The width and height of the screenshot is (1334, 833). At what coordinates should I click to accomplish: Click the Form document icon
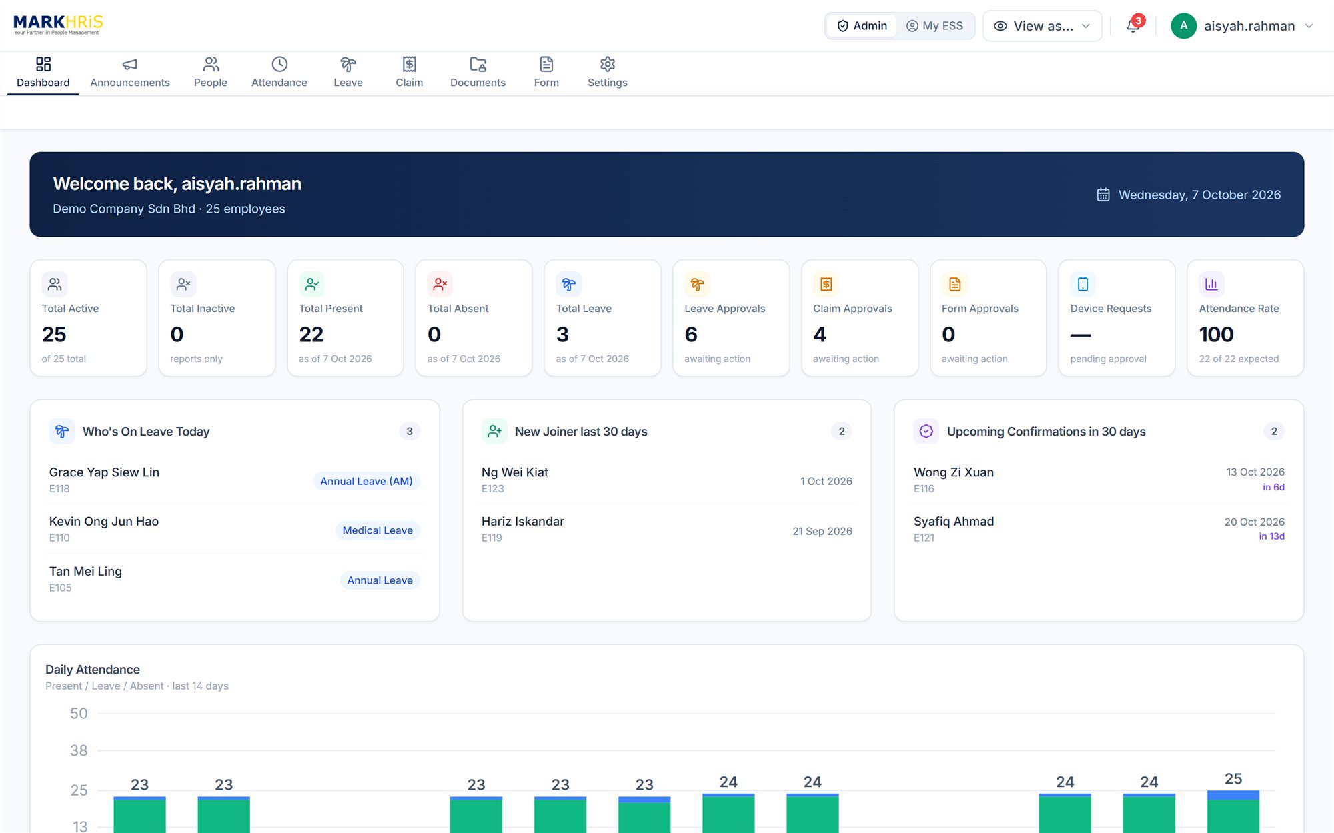click(546, 64)
